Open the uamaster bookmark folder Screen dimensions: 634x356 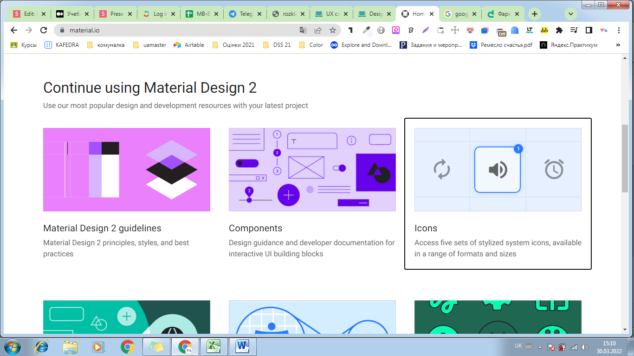tap(149, 45)
